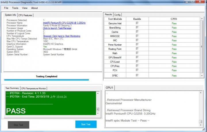Click the Stop Test button
This screenshot has width=207, height=132.
[x=18, y=125]
